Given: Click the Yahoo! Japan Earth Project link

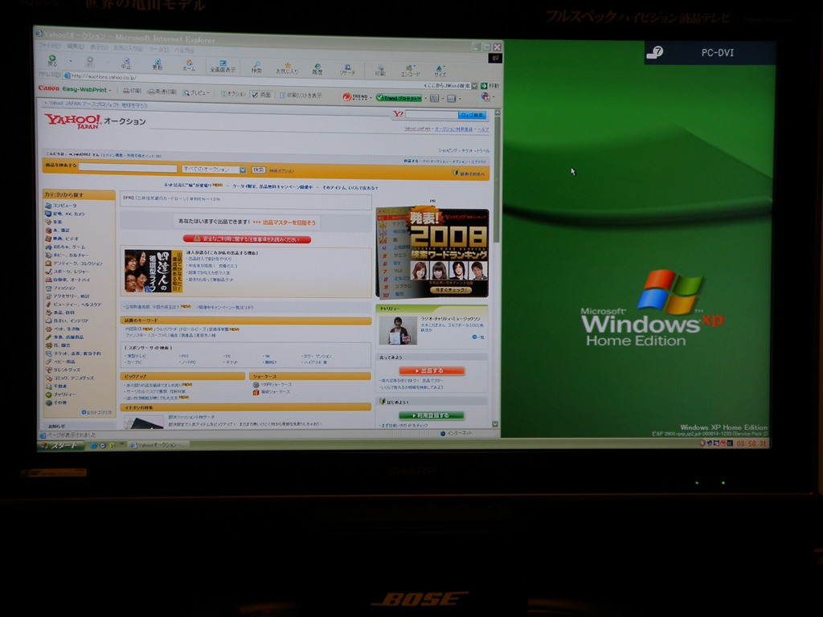Looking at the screenshot, I should 97,104.
